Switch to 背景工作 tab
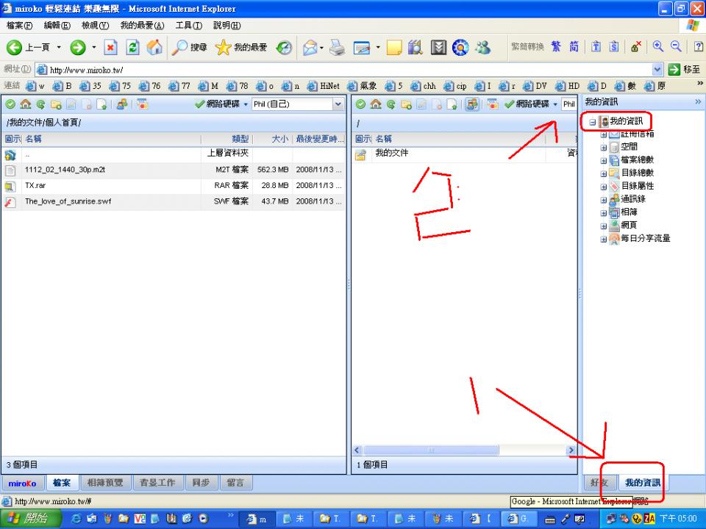This screenshot has height=529, width=706. click(x=157, y=483)
